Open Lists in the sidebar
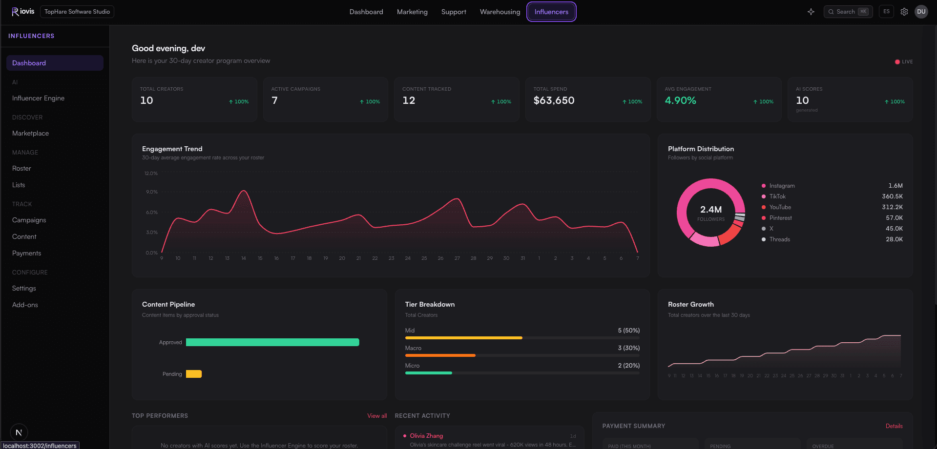Viewport: 937px width, 449px height. click(55, 185)
